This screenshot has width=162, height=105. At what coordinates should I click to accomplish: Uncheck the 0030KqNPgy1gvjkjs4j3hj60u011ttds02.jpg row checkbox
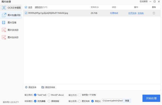26,13
